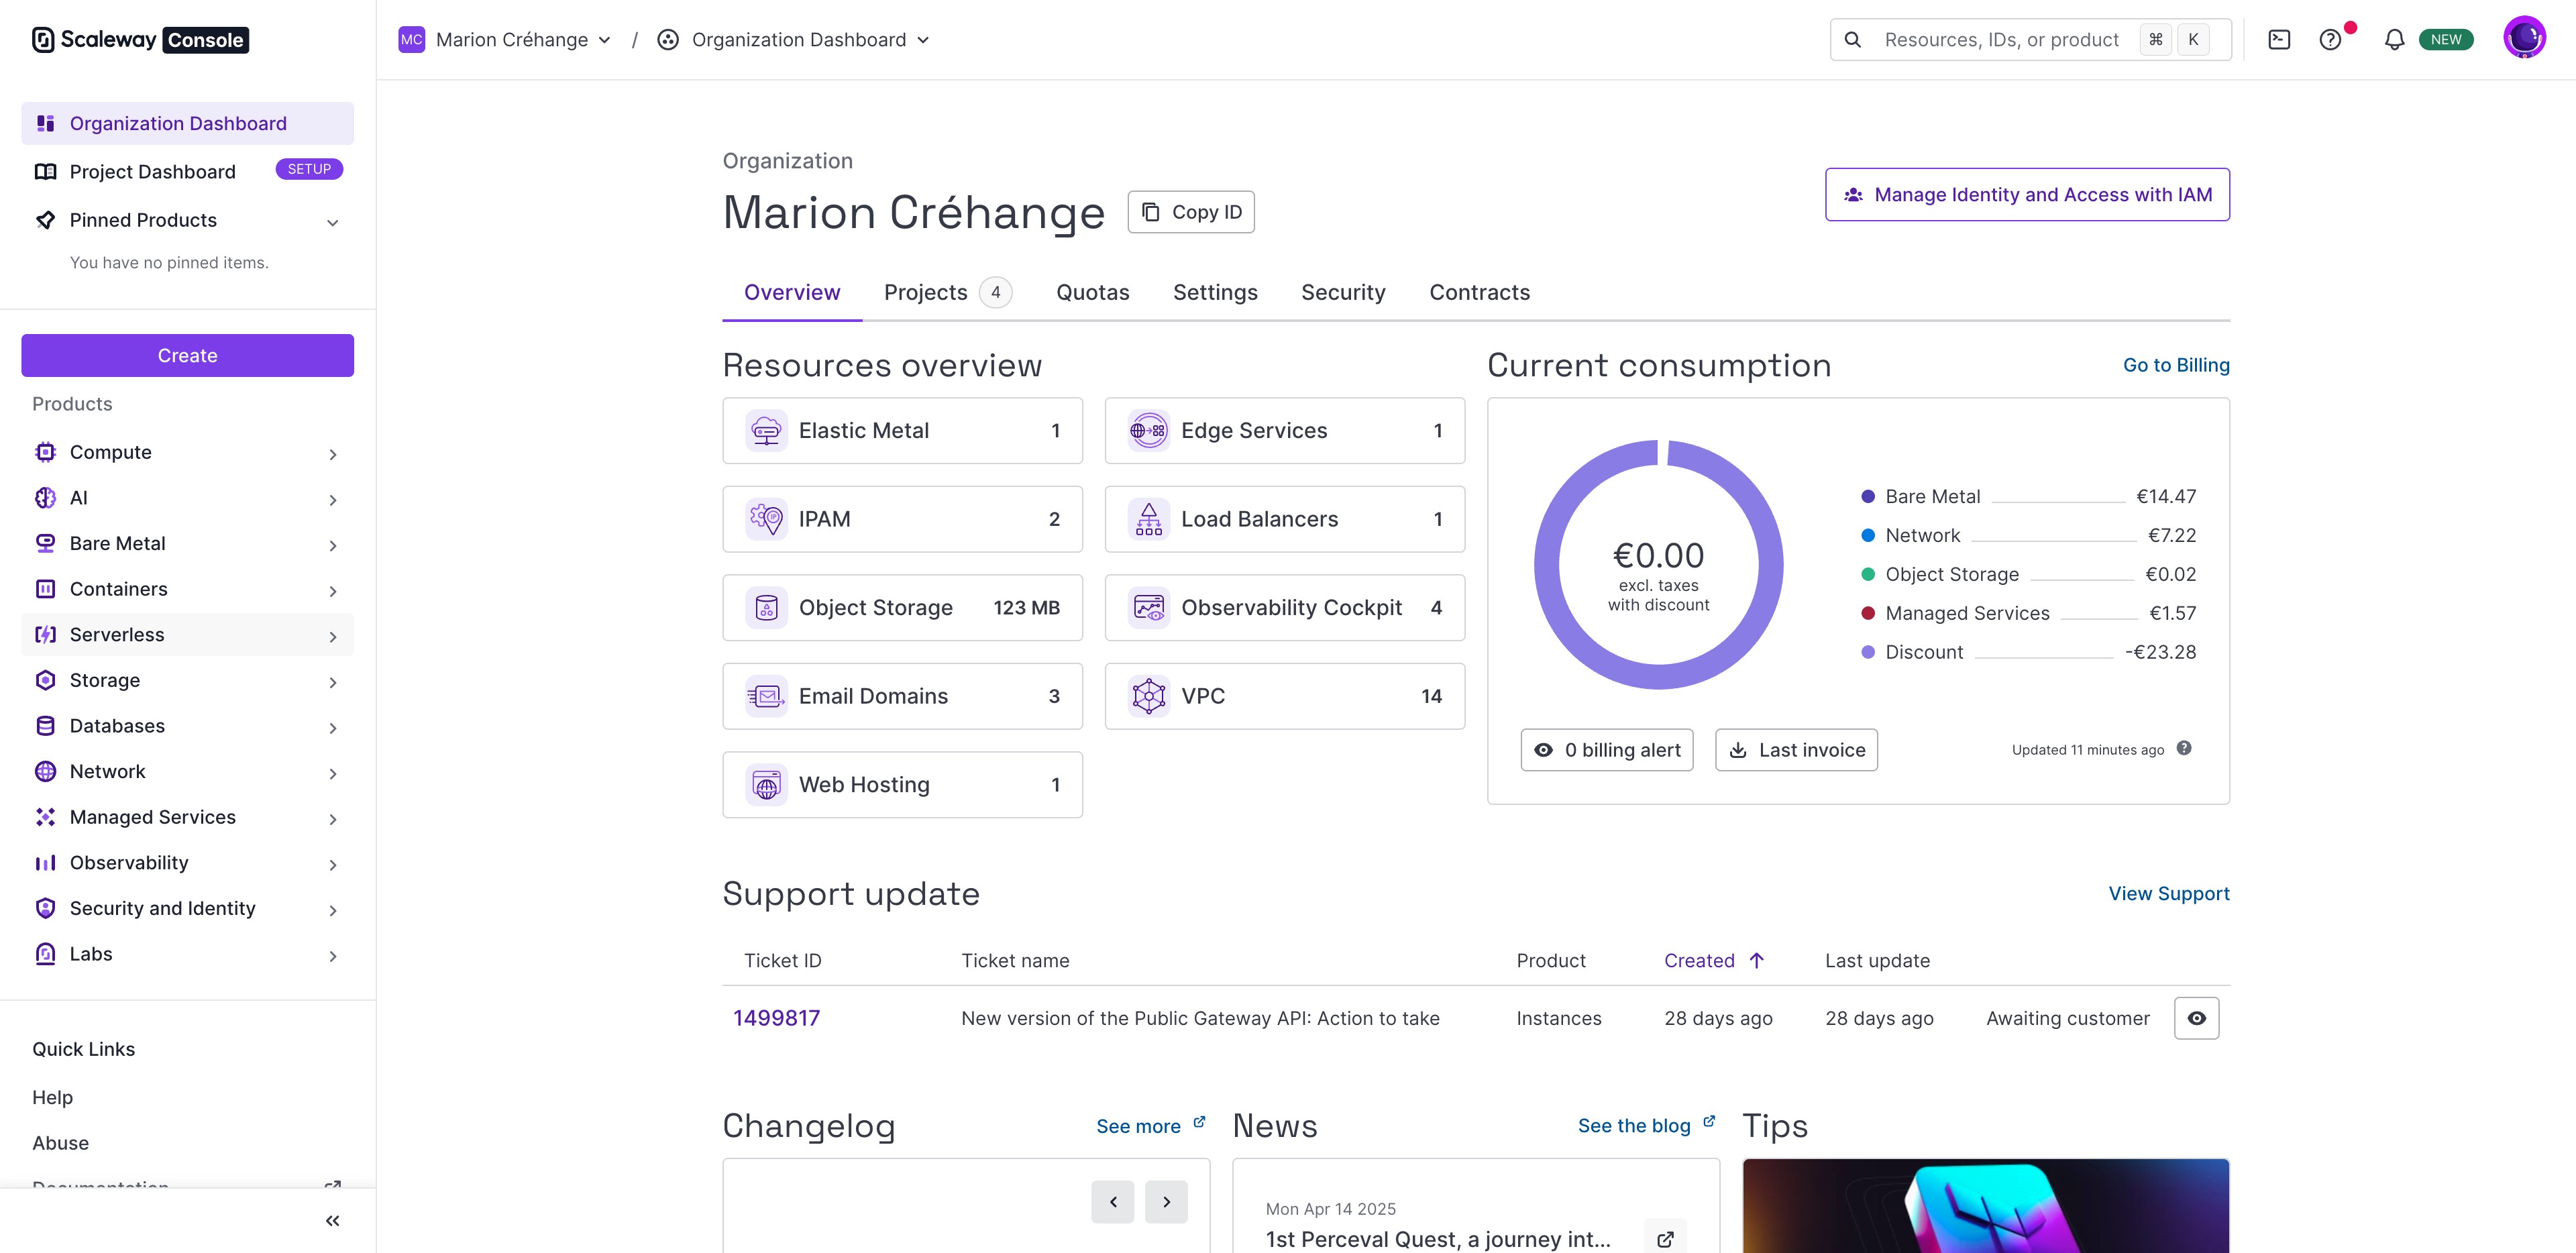Screen dimensions: 2576x1253
Task: Open See more changelog link
Action: point(1150,1126)
